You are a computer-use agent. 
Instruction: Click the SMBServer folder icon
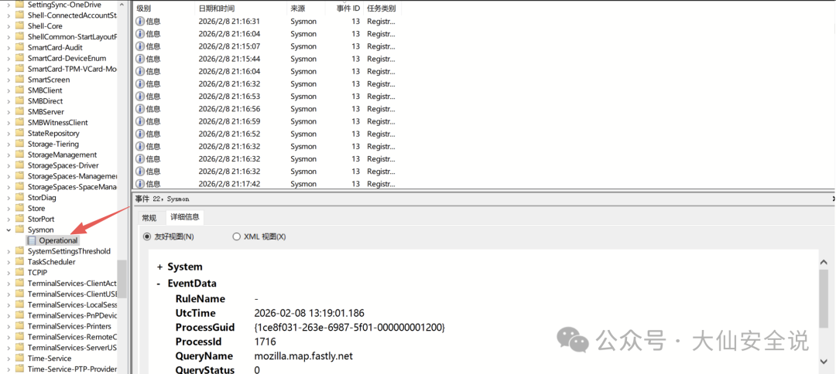(x=19, y=112)
